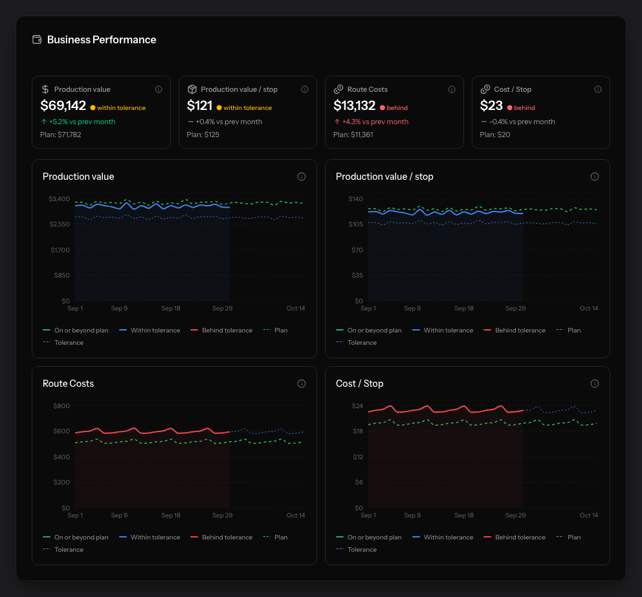Click the $69,142 production value figure
Image resolution: width=642 pixels, height=597 pixels.
(x=63, y=105)
